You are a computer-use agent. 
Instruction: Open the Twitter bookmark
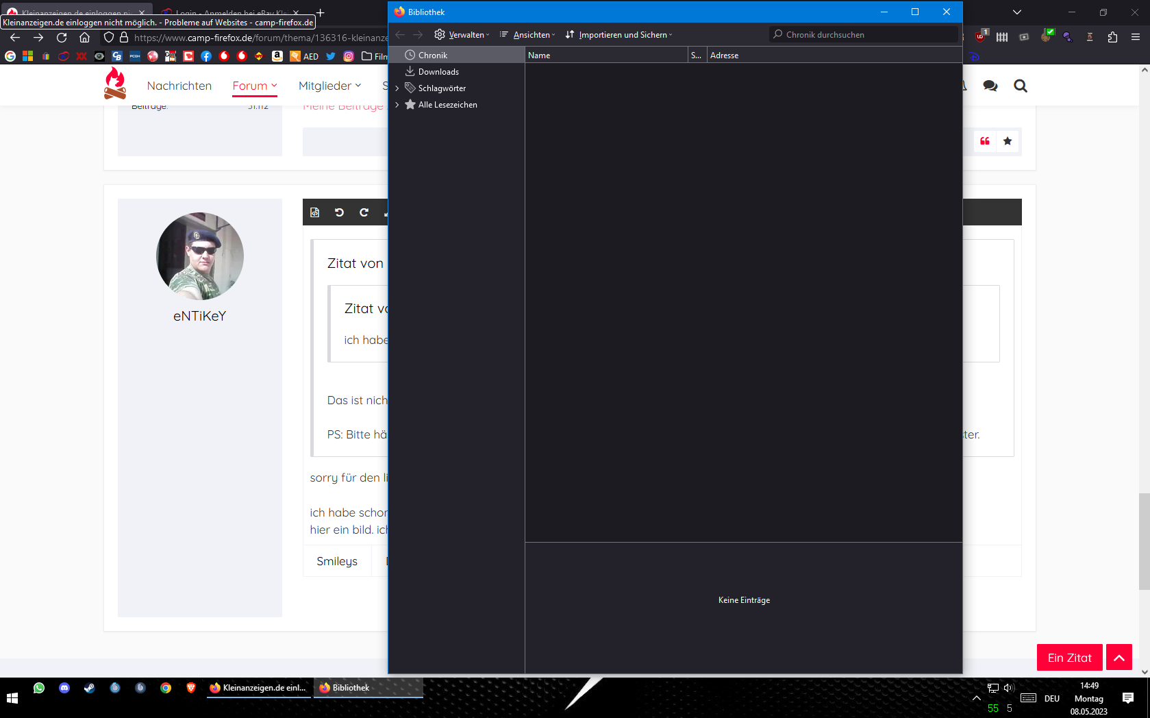point(331,56)
